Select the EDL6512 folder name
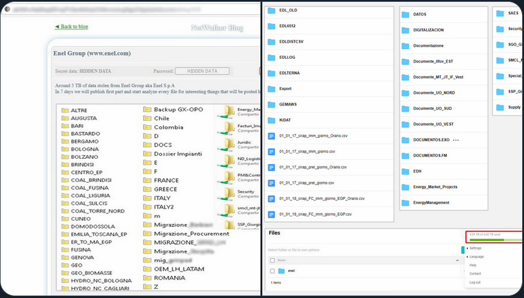 287,26
